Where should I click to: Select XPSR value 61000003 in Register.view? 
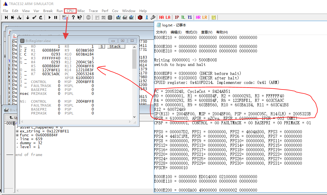[85, 78]
